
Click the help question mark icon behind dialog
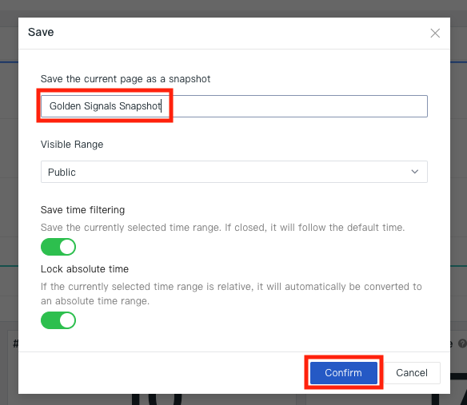462,343
